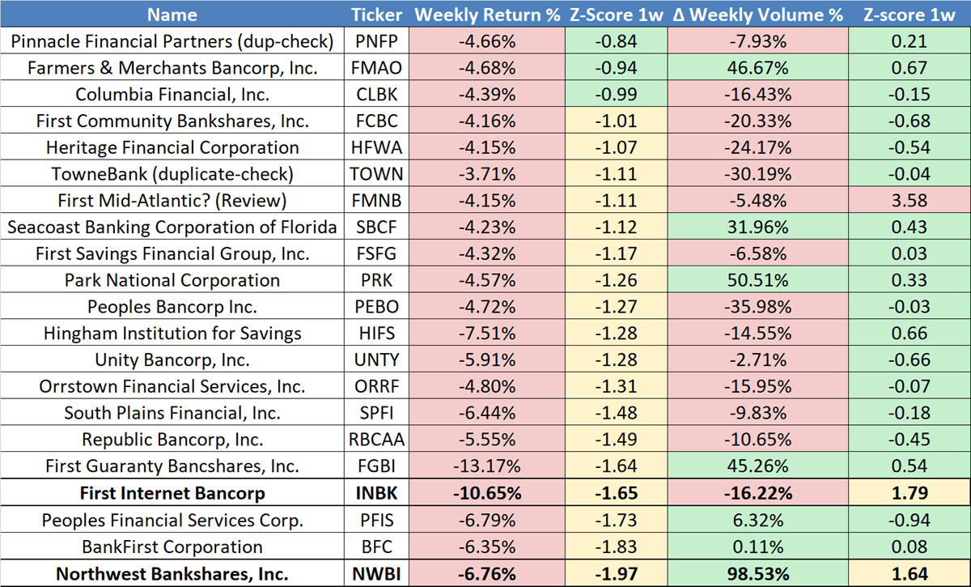
Task: Click the yellow 1.79 Z-score cell
Action: coord(910,493)
